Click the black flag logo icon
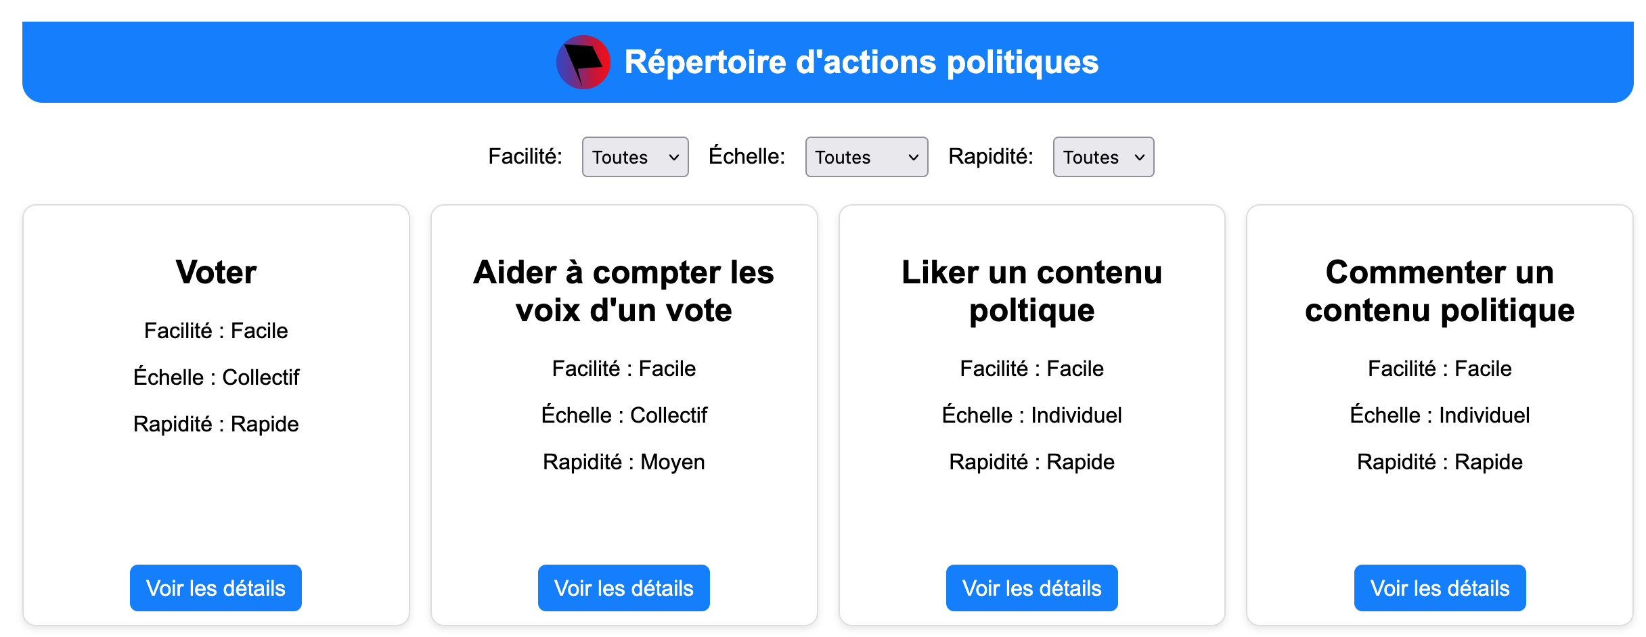 coord(583,62)
